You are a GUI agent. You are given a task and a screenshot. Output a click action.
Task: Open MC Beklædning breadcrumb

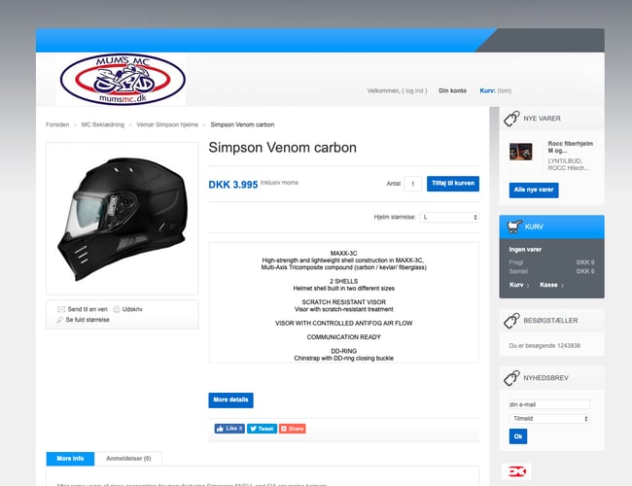(103, 125)
